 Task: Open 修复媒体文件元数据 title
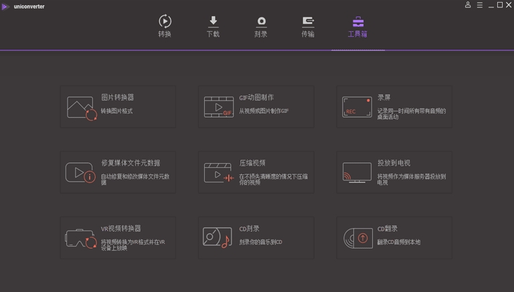pos(131,162)
